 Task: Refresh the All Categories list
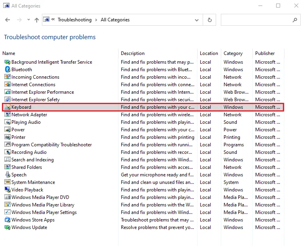click(x=209, y=20)
